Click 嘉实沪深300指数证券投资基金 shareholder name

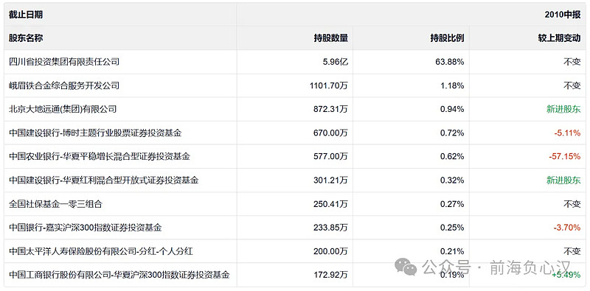86,228
